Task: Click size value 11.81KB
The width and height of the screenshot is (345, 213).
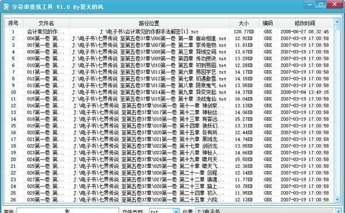Action: (x=244, y=45)
